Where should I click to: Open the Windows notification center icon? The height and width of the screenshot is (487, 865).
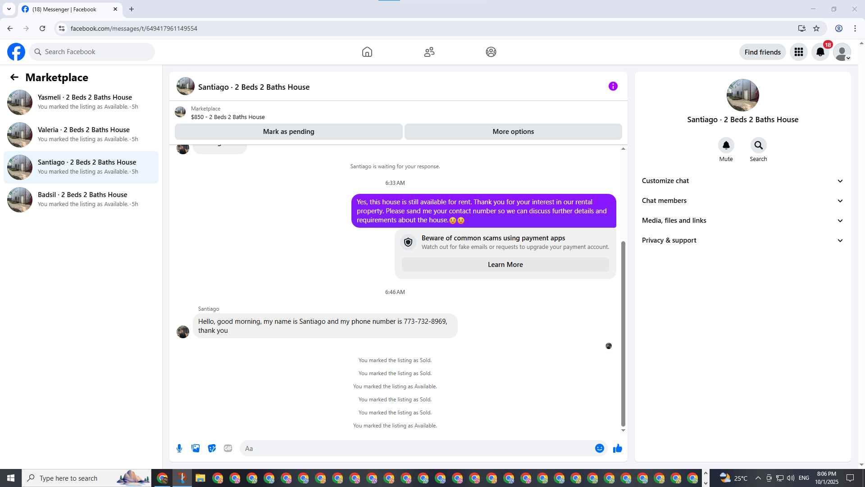point(850,478)
